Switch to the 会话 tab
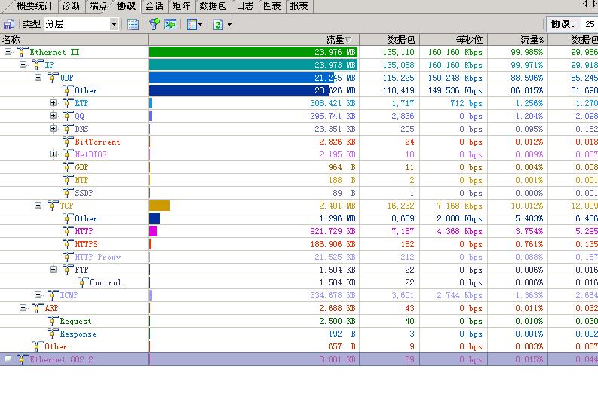The height and width of the screenshot is (418, 598). tap(154, 6)
